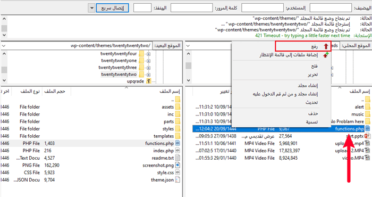This screenshot has width=372, height=197.
Task: Click the red upload arrow icon beside رفع
Action: pyautogui.click(x=326, y=46)
